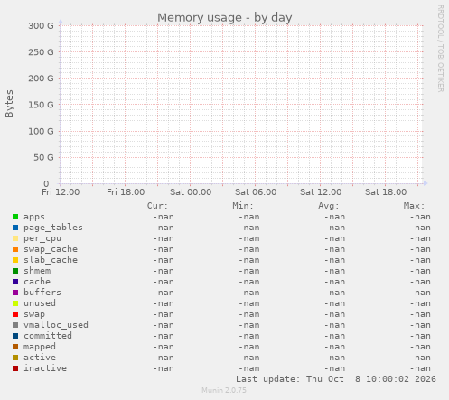Viewport: 449px width, 400px height.
Task: Click the 'unused' legend label
Action: tap(40, 303)
